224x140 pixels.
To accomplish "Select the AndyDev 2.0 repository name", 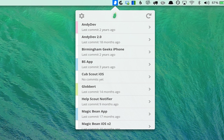I will coord(92,37).
